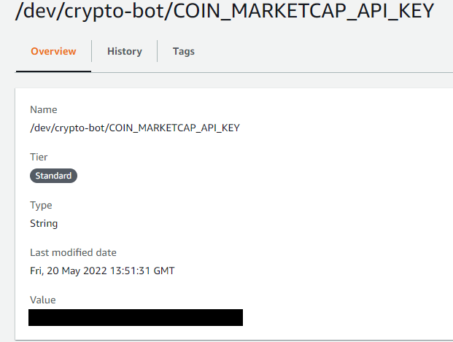Image resolution: width=453 pixels, height=342 pixels.
Task: Click the divider between History and Tags
Action: point(158,51)
